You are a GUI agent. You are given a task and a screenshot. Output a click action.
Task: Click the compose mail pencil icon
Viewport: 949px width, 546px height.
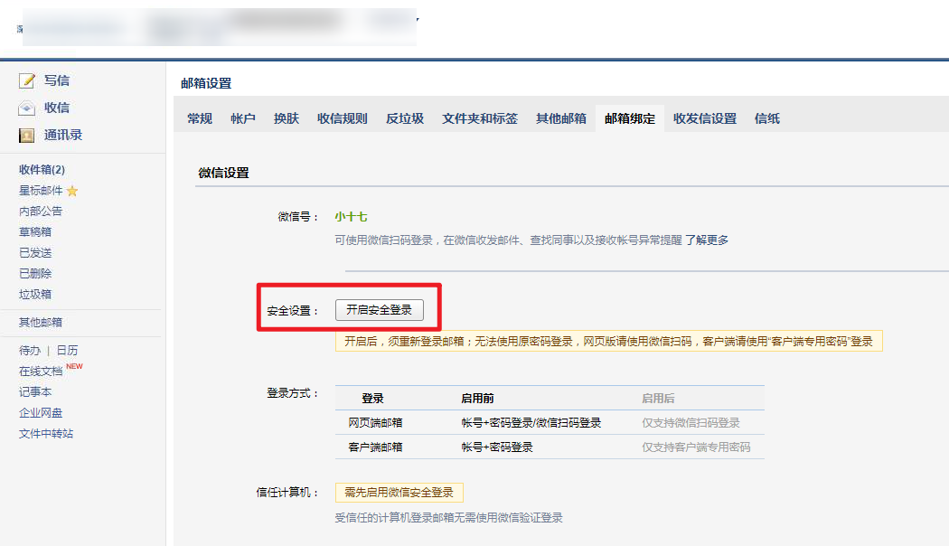click(26, 80)
